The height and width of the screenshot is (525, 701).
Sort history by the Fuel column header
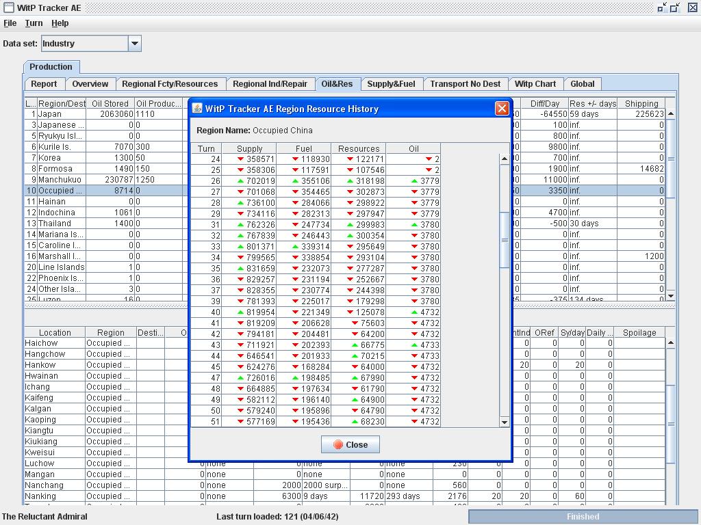(304, 148)
